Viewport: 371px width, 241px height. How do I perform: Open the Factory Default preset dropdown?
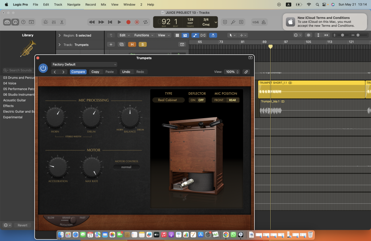(84, 65)
